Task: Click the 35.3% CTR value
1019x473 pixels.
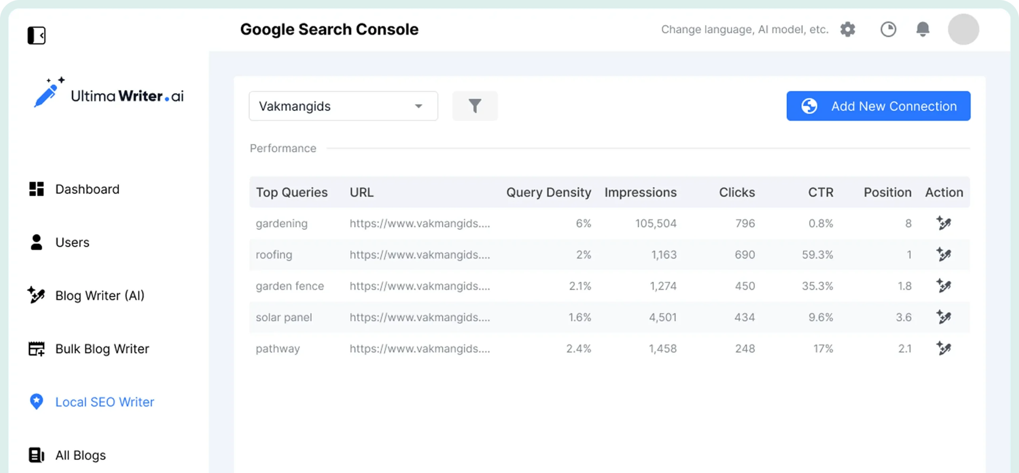Action: 817,286
